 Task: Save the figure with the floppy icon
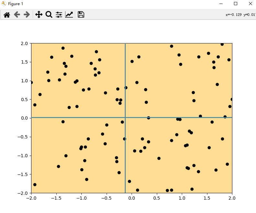[81, 15]
